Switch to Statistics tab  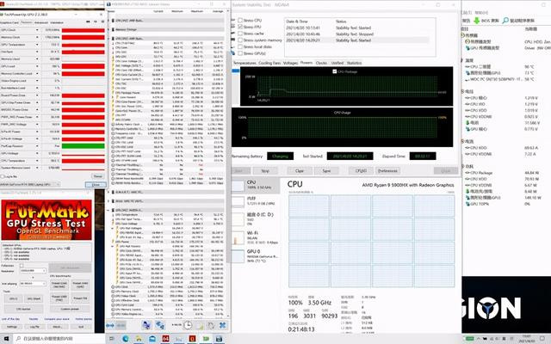click(x=354, y=63)
